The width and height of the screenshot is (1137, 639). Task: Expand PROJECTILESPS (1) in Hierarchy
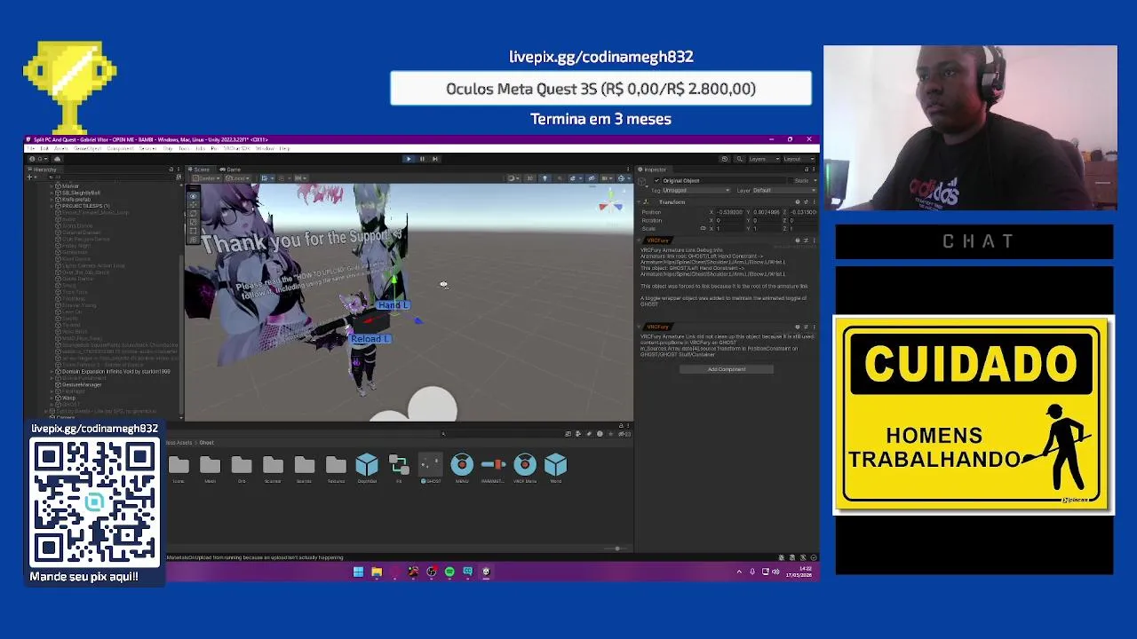point(52,206)
